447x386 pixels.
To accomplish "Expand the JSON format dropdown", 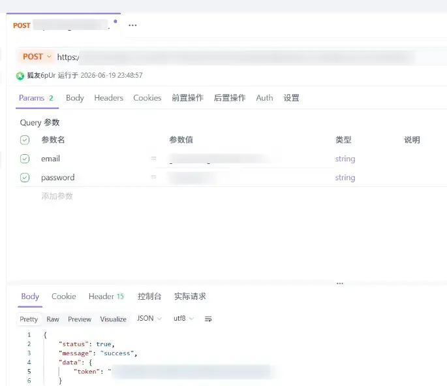I will 149,318.
